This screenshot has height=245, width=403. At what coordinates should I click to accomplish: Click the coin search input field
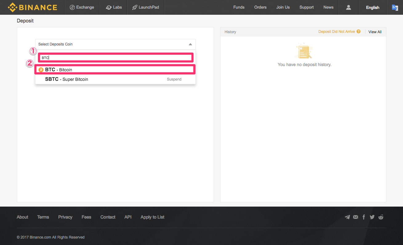coord(116,57)
